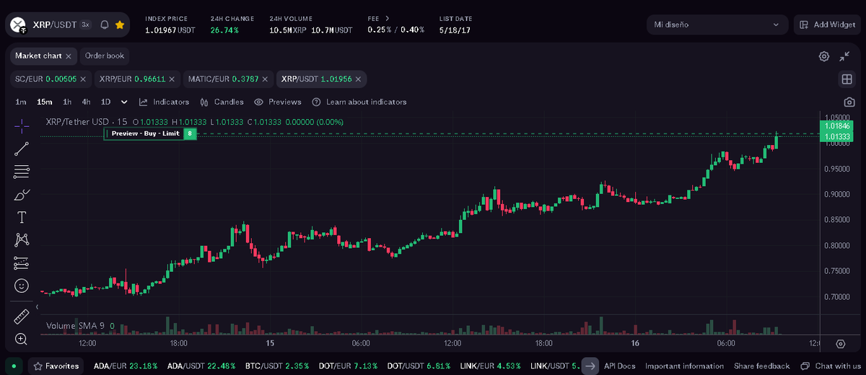The height and width of the screenshot is (375, 866).
Task: Open the emoji icons tool
Action: (x=22, y=286)
